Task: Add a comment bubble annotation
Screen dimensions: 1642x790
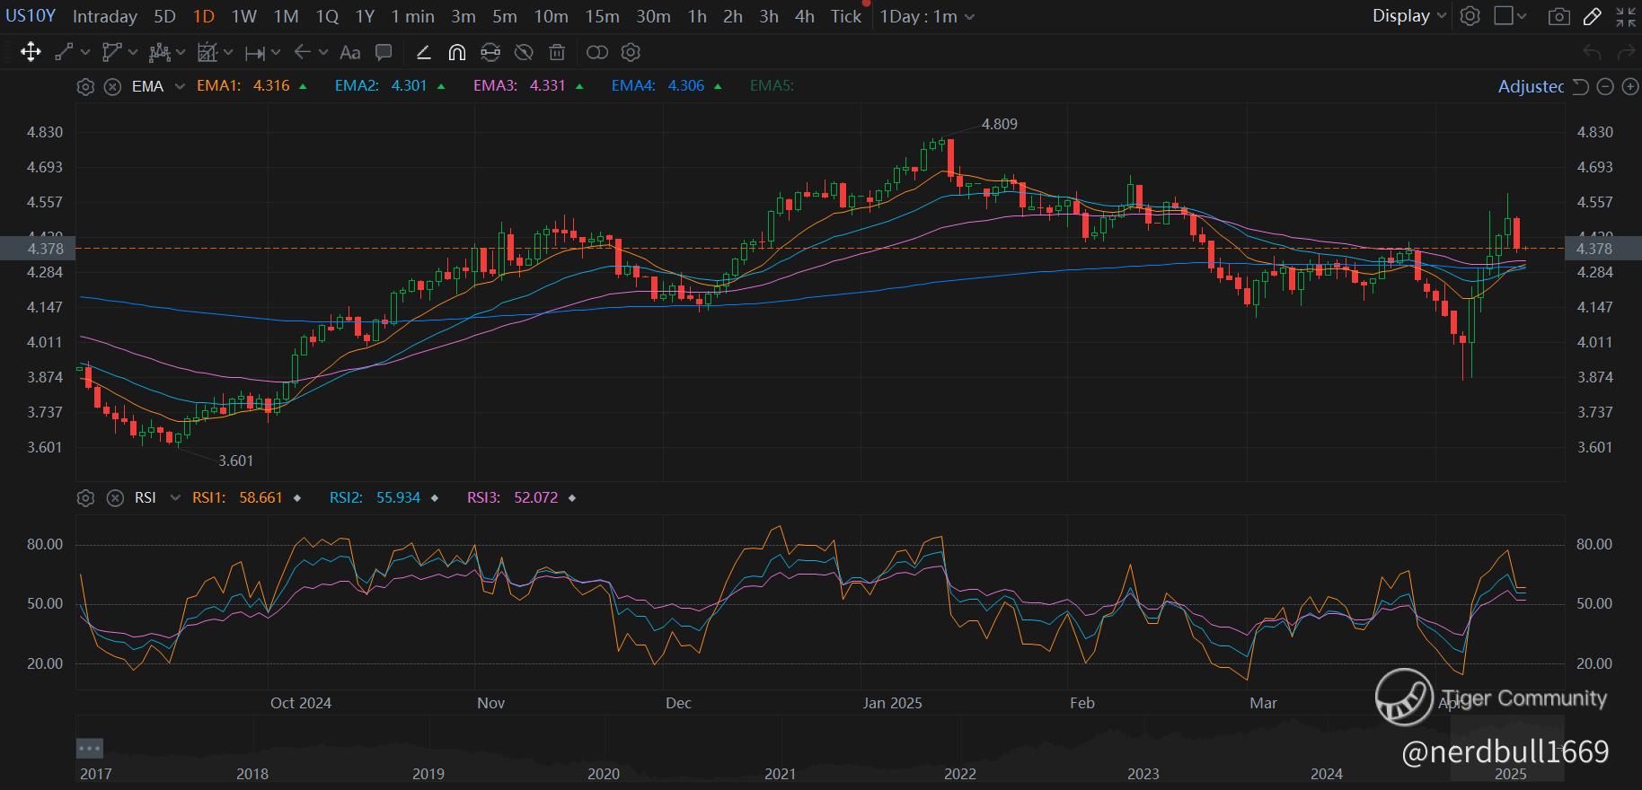Action: pos(384,52)
